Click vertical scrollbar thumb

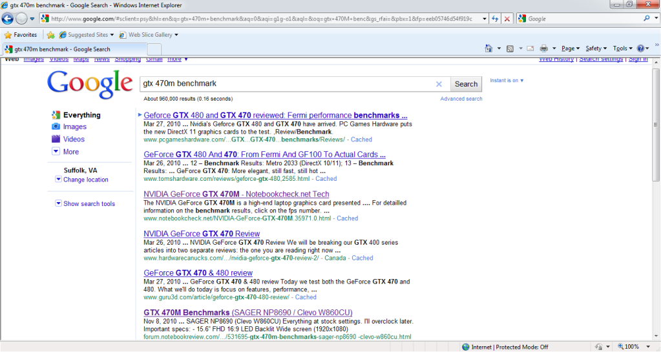click(x=656, y=125)
